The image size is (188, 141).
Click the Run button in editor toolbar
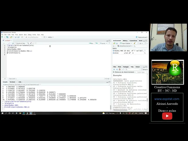(x=91, y=43)
